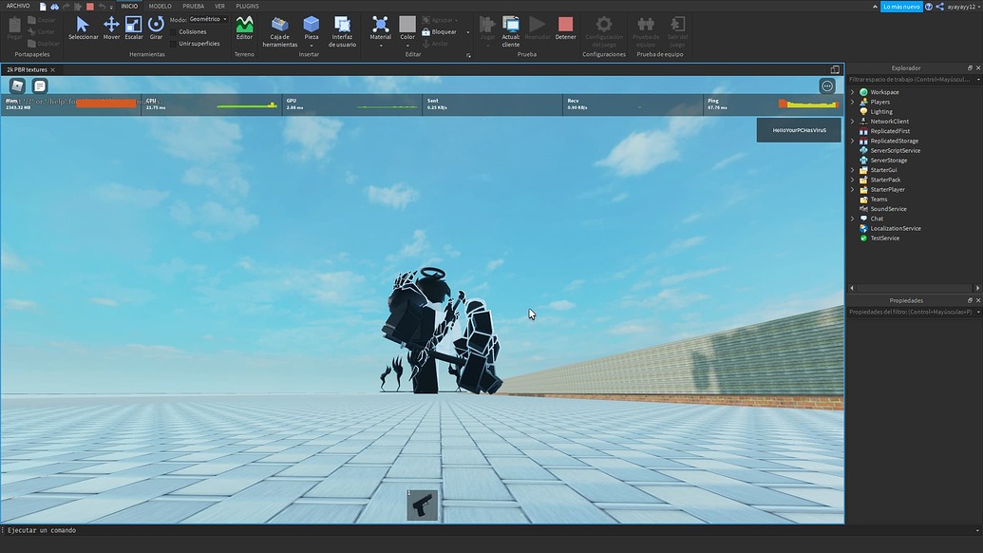983x553 pixels.
Task: Close the 2k PBR textures tab
Action: pyautogui.click(x=52, y=70)
